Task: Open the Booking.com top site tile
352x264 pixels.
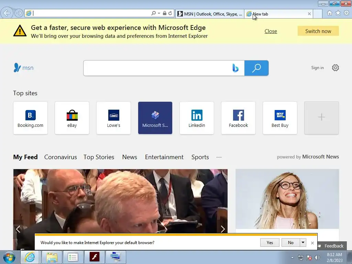Action: 31,118
